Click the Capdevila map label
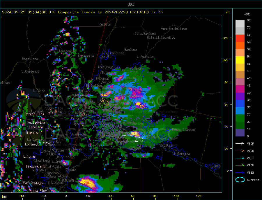Image resolution: width=262 pixels, height=200 pixels. point(86,56)
